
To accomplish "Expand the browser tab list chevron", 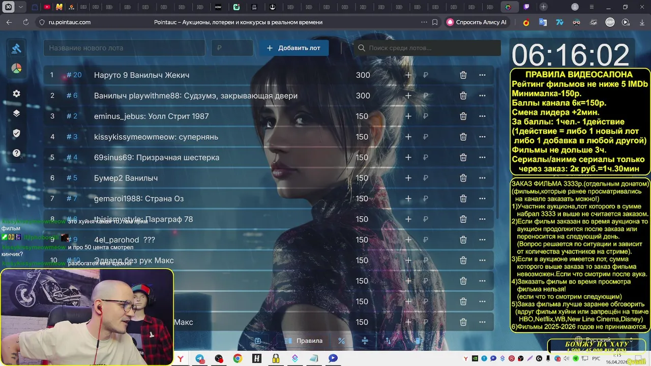I will (x=21, y=7).
